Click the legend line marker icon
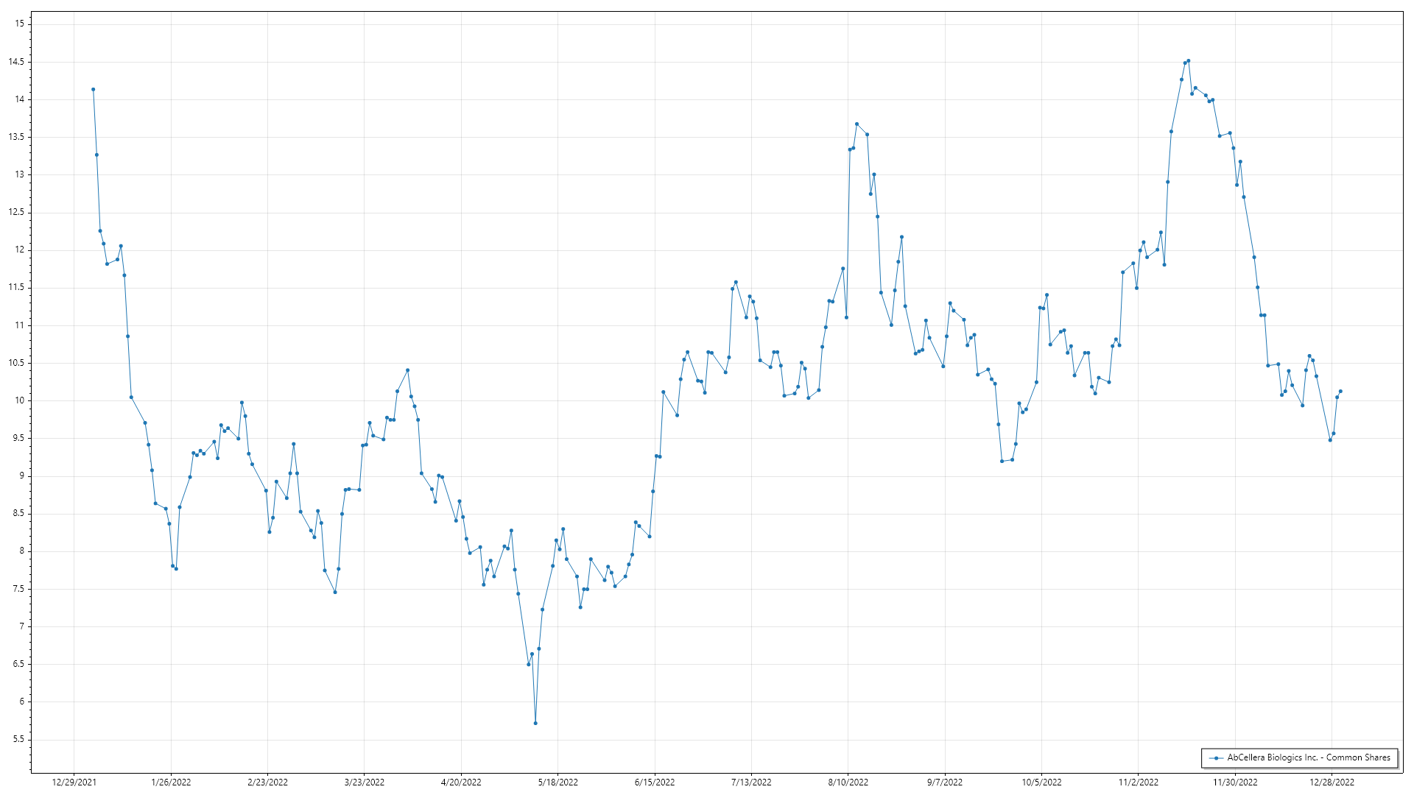1414x795 pixels. 1216,758
